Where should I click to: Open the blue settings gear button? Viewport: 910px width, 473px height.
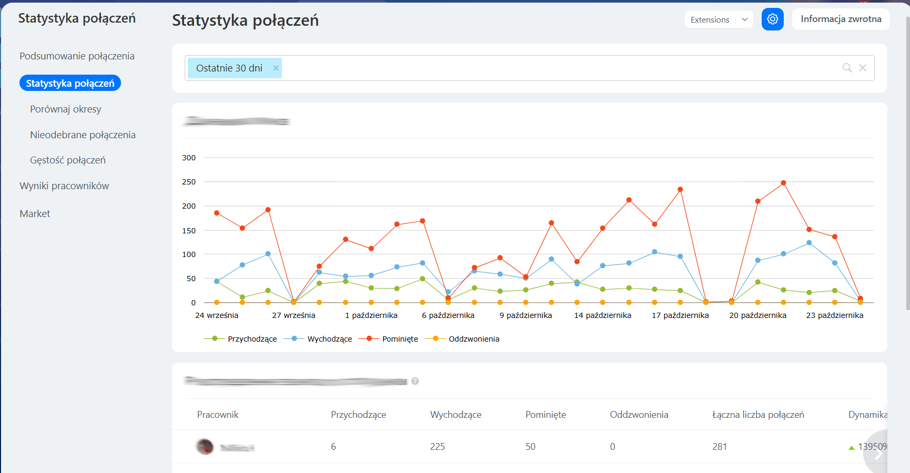[772, 19]
